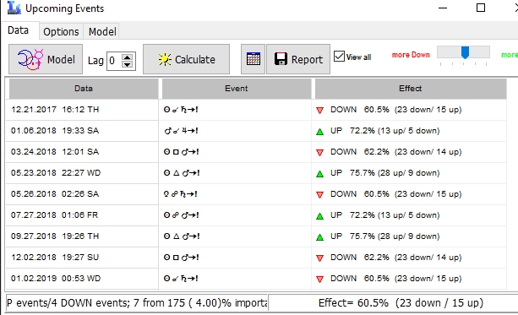
Task: Click the app icon in title bar
Action: (x=14, y=8)
